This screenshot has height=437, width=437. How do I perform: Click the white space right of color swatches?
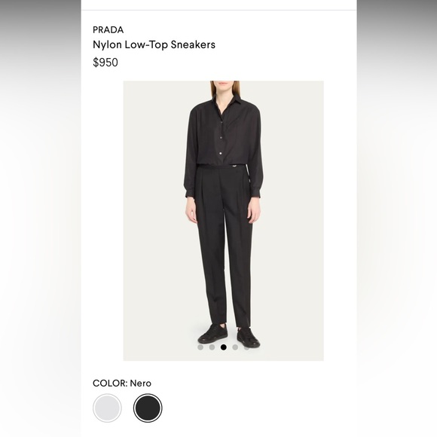[x=259, y=408]
